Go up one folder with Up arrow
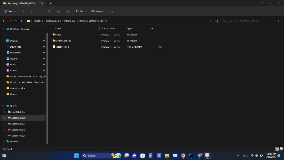The image size is (284, 160). coord(22,21)
